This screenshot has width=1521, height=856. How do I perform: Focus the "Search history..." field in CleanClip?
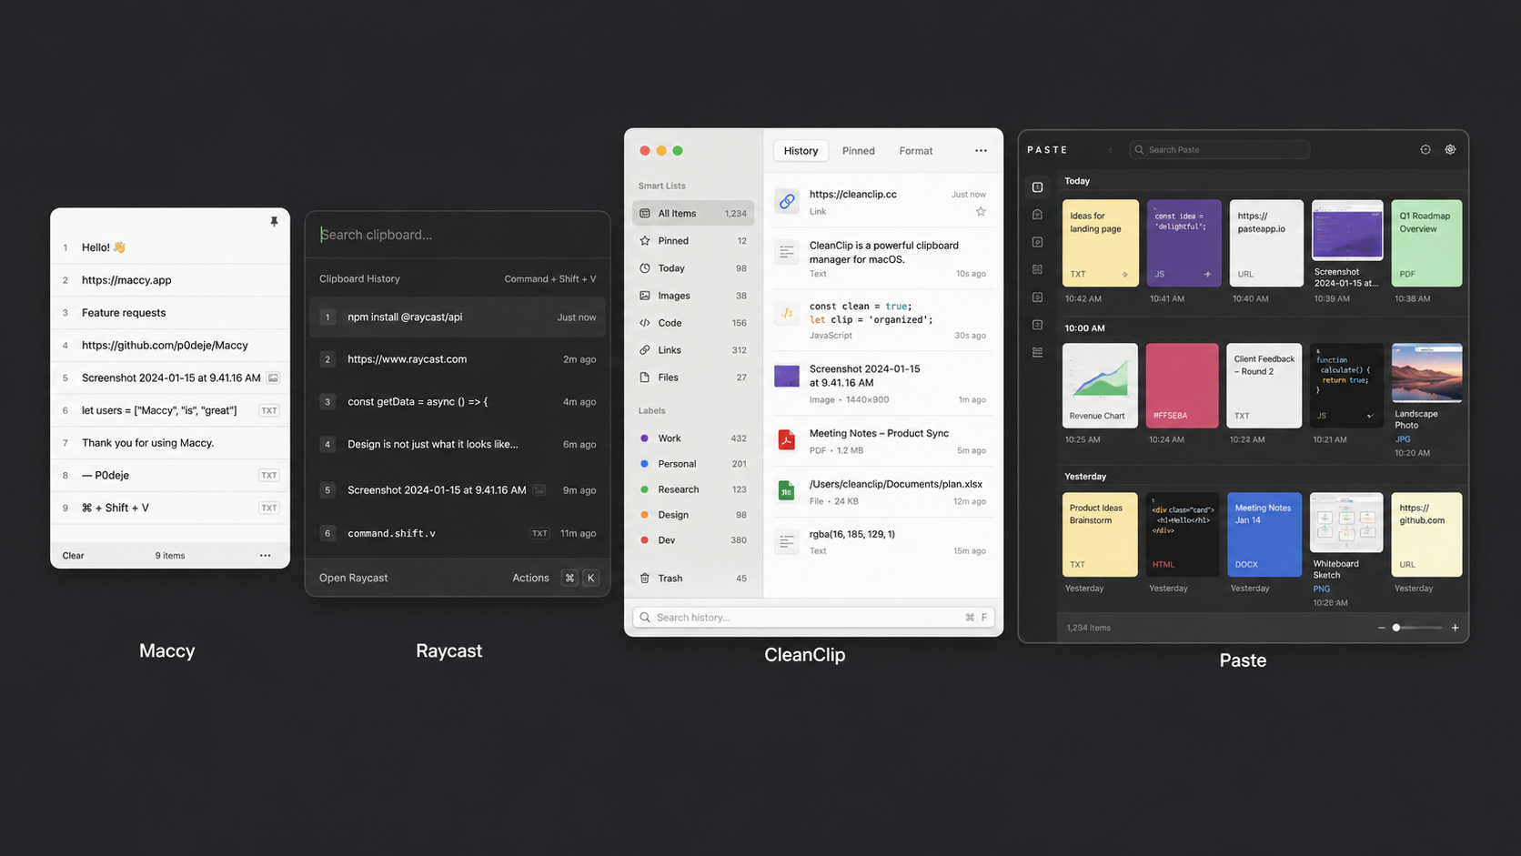click(x=814, y=617)
